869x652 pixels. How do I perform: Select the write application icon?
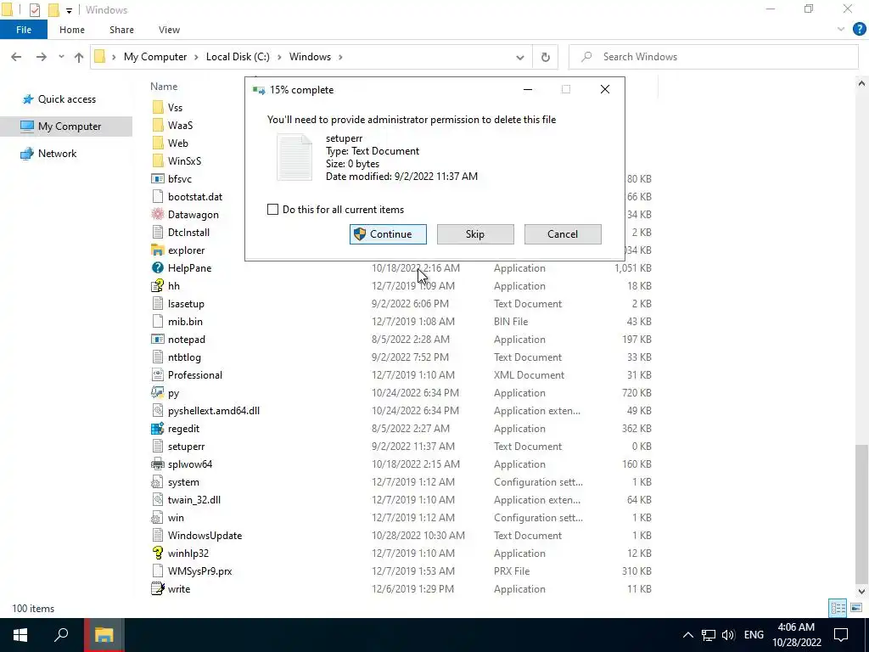point(158,589)
